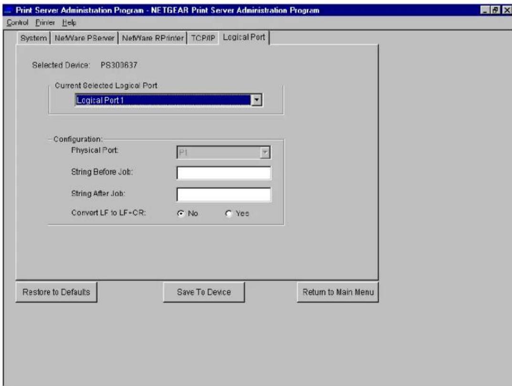This screenshot has width=512, height=386.
Task: Click the String After Job input field
Action: click(x=224, y=194)
